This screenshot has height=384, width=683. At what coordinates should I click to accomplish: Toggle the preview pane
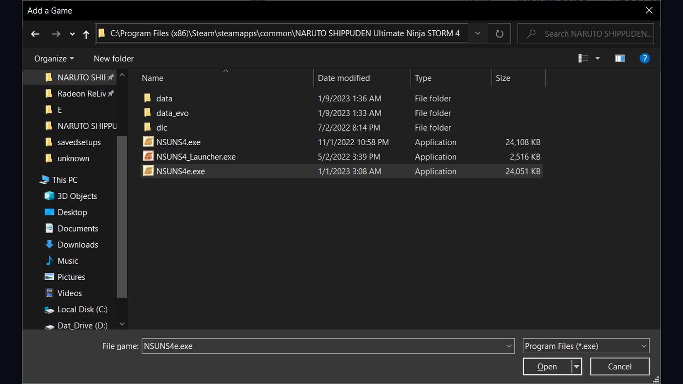620,58
